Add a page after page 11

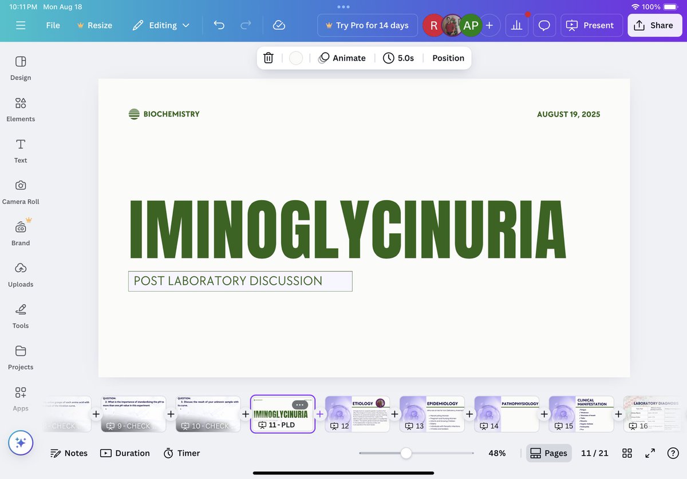pyautogui.click(x=320, y=414)
